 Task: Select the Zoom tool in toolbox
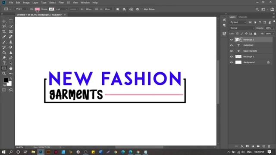tap(4, 74)
